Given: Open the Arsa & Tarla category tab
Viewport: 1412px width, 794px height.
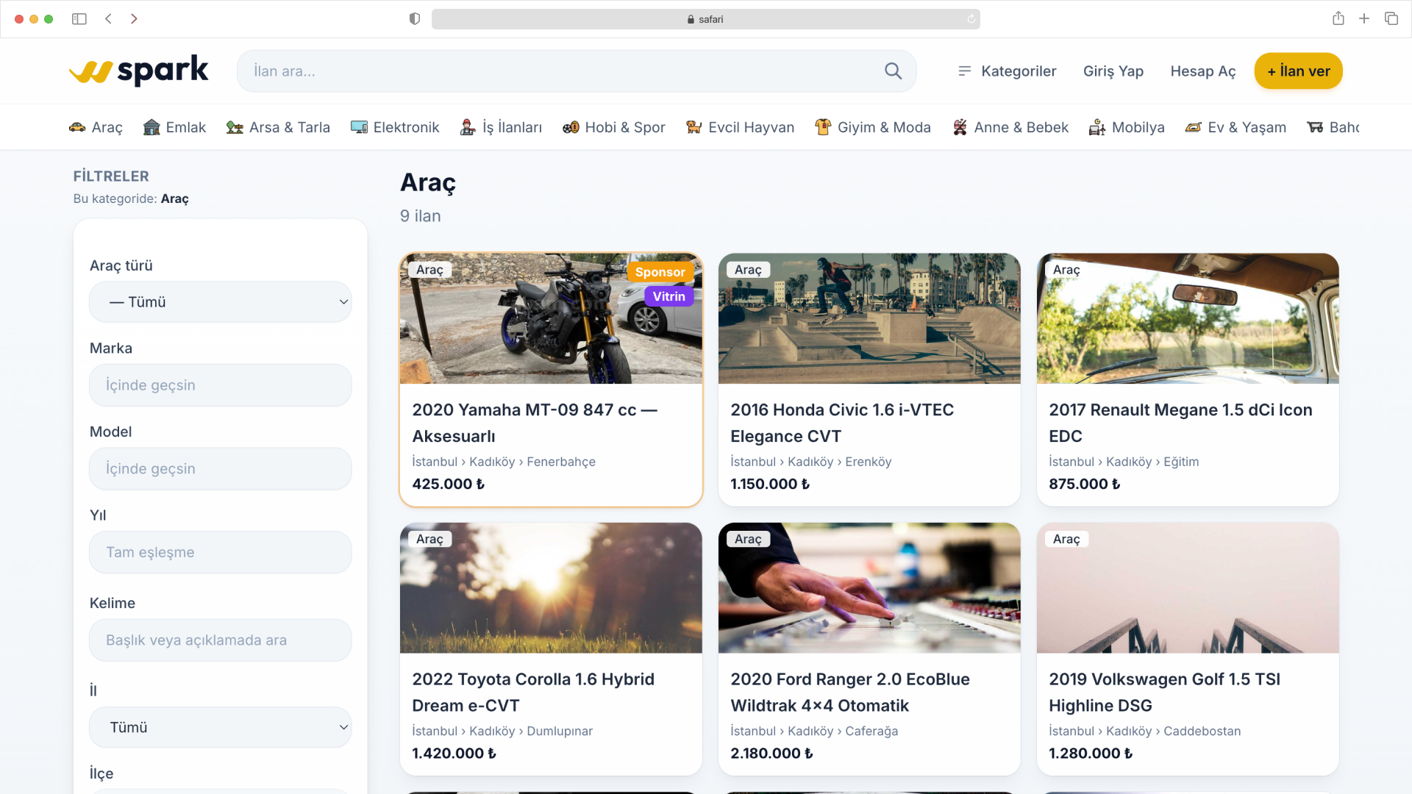Looking at the screenshot, I should pyautogui.click(x=278, y=127).
